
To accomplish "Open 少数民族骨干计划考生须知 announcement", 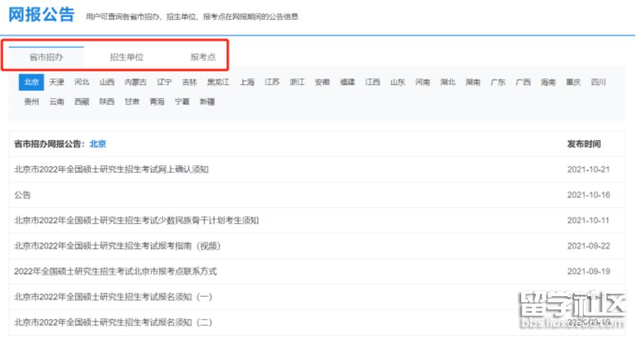I will (137, 220).
